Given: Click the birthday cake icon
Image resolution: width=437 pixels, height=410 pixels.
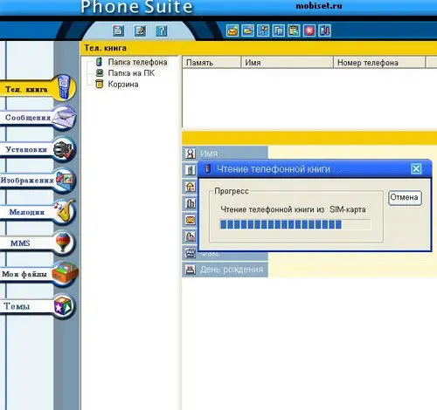Looking at the screenshot, I should pos(191,270).
